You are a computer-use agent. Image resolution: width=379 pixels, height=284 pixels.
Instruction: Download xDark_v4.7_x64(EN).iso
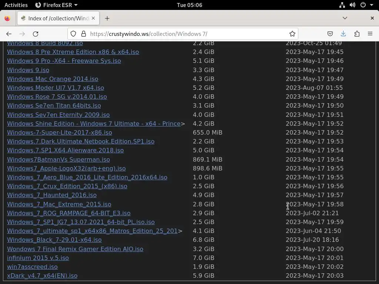click(x=42, y=276)
